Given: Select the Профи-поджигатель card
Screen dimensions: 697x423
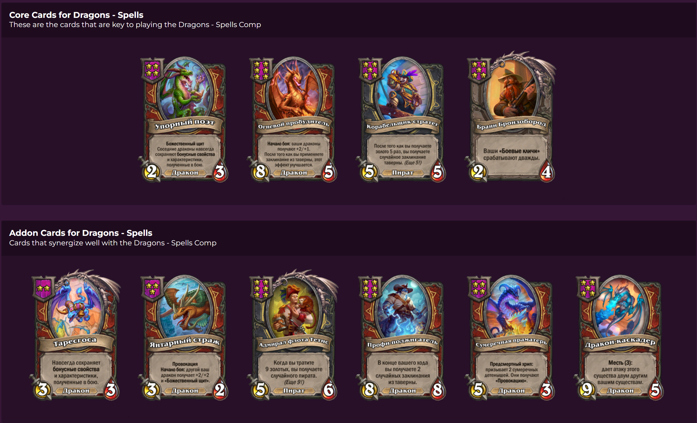Looking at the screenshot, I should point(401,337).
